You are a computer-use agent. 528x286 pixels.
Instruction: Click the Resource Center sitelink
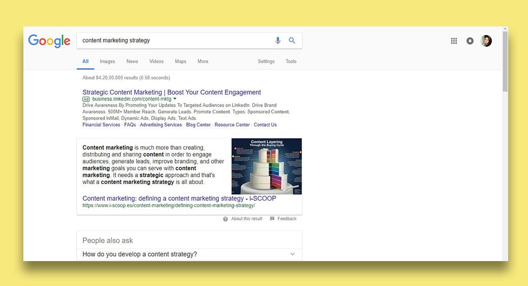tap(232, 125)
